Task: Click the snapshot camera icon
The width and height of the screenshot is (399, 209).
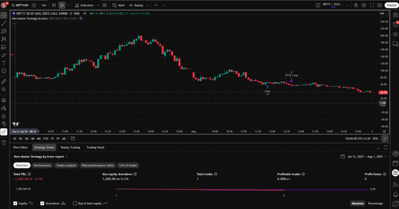Action: (x=380, y=5)
